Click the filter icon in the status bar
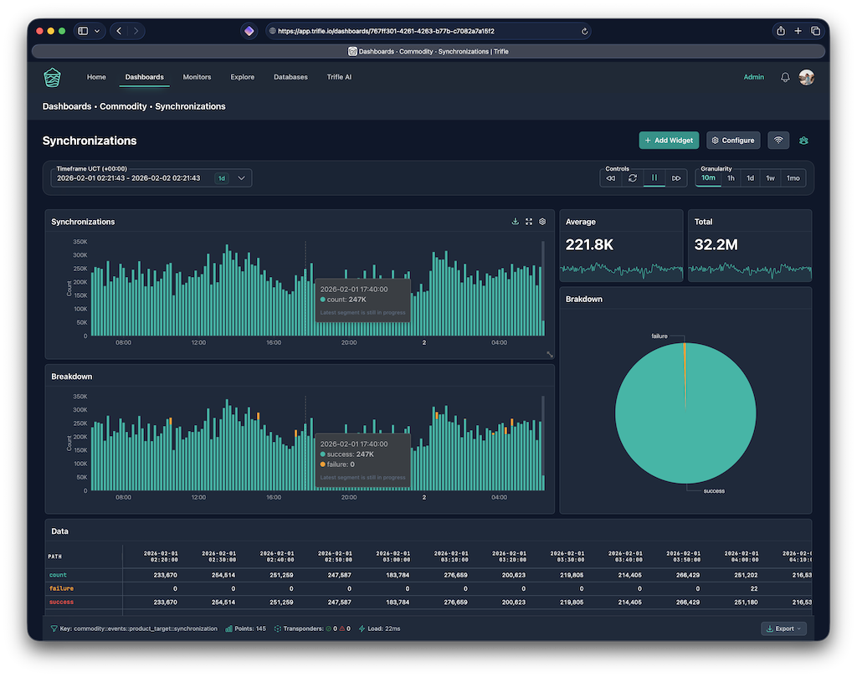The width and height of the screenshot is (857, 677). pyautogui.click(x=53, y=628)
